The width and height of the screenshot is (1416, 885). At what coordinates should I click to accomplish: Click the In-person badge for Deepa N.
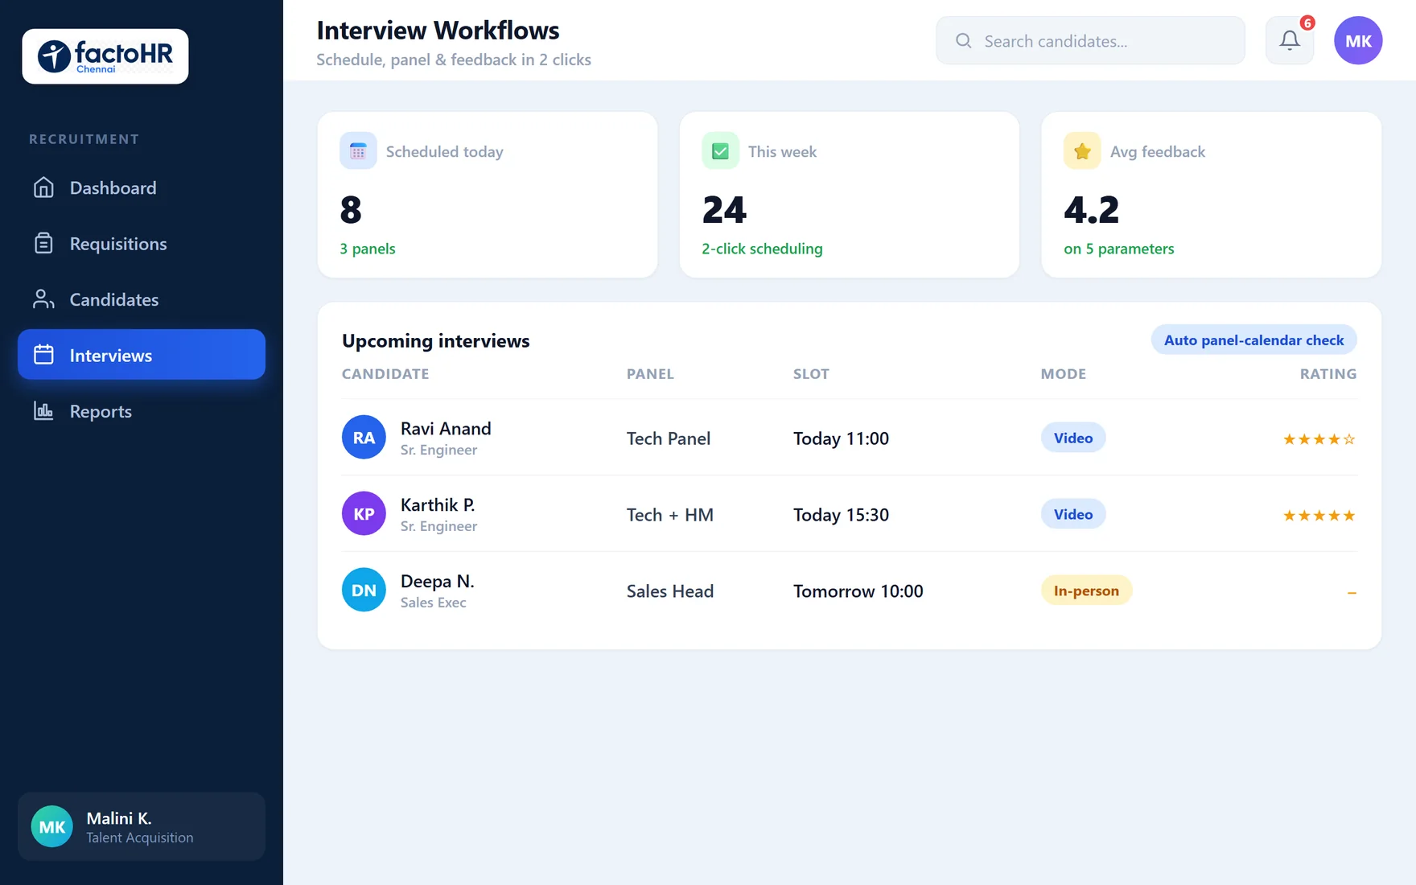tap(1086, 591)
